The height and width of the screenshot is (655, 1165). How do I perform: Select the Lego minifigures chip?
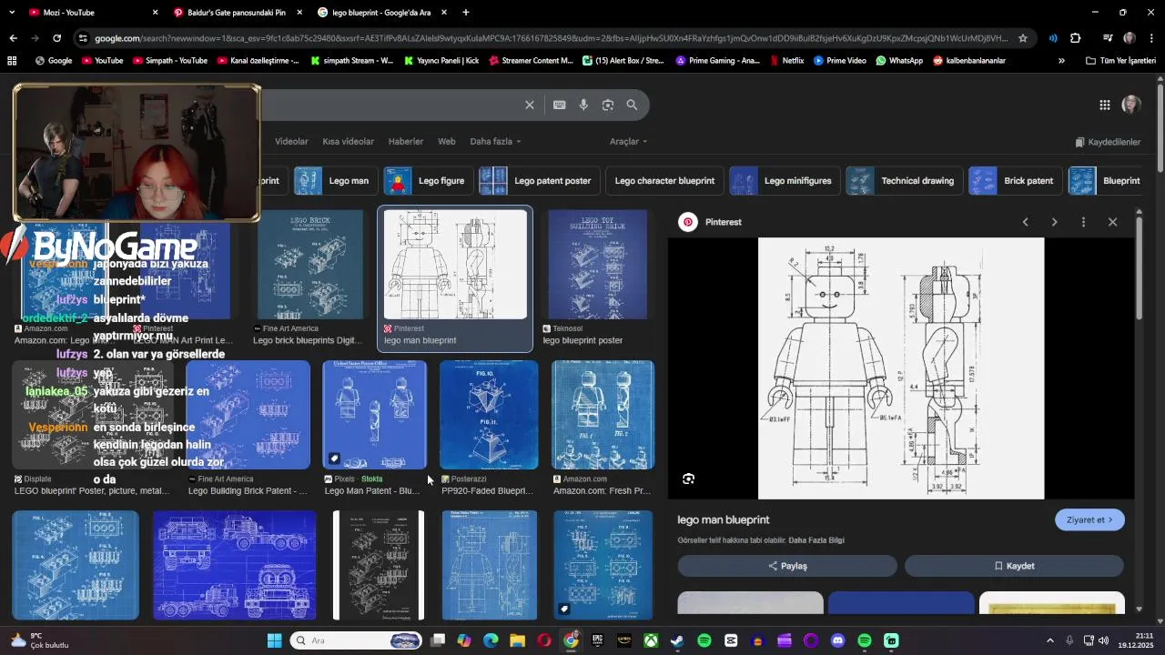(784, 181)
